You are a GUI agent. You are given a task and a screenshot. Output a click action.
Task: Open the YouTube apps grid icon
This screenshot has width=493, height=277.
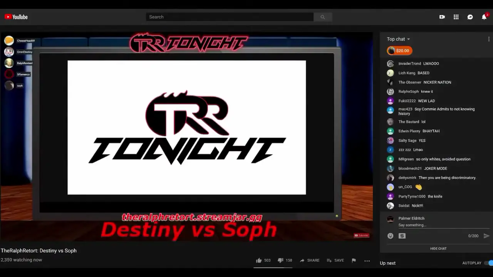coord(456,17)
